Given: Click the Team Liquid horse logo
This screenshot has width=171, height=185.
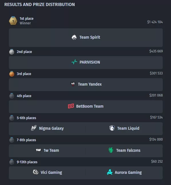Looking at the screenshot, I should [112, 128].
